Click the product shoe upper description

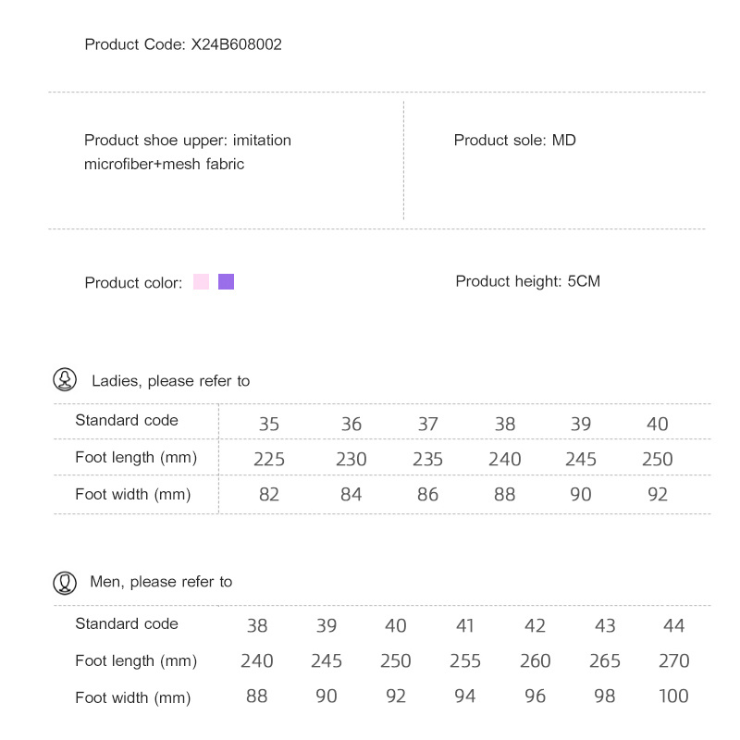(188, 153)
